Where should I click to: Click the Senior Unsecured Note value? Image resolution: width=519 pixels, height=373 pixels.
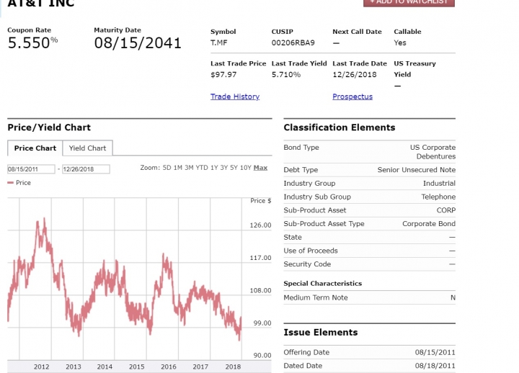click(417, 170)
